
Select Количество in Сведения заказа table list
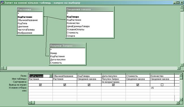pyautogui.click(x=73, y=23)
